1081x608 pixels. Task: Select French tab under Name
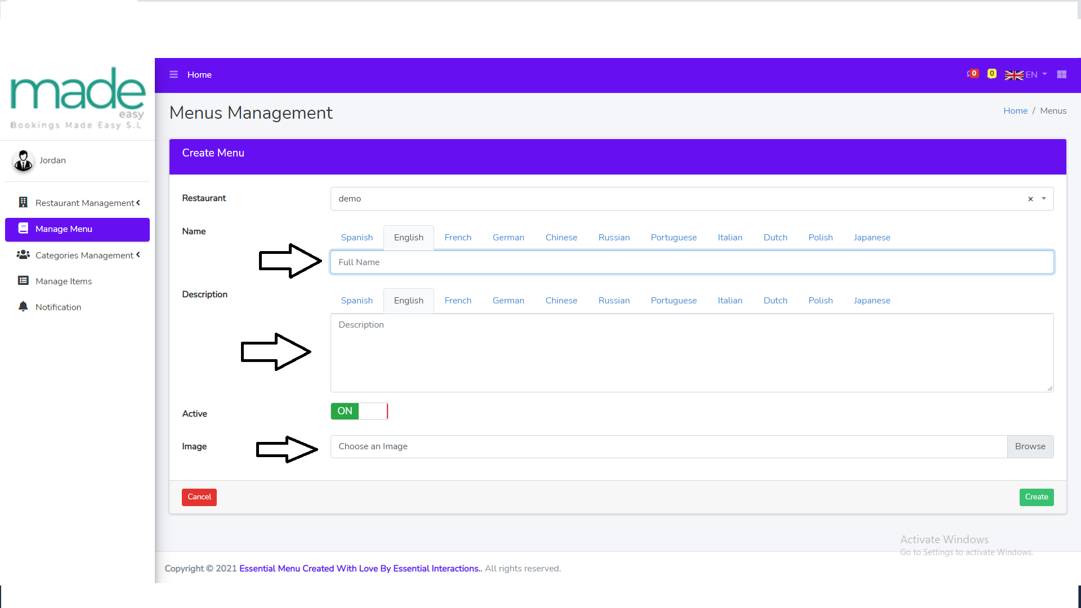pos(458,238)
